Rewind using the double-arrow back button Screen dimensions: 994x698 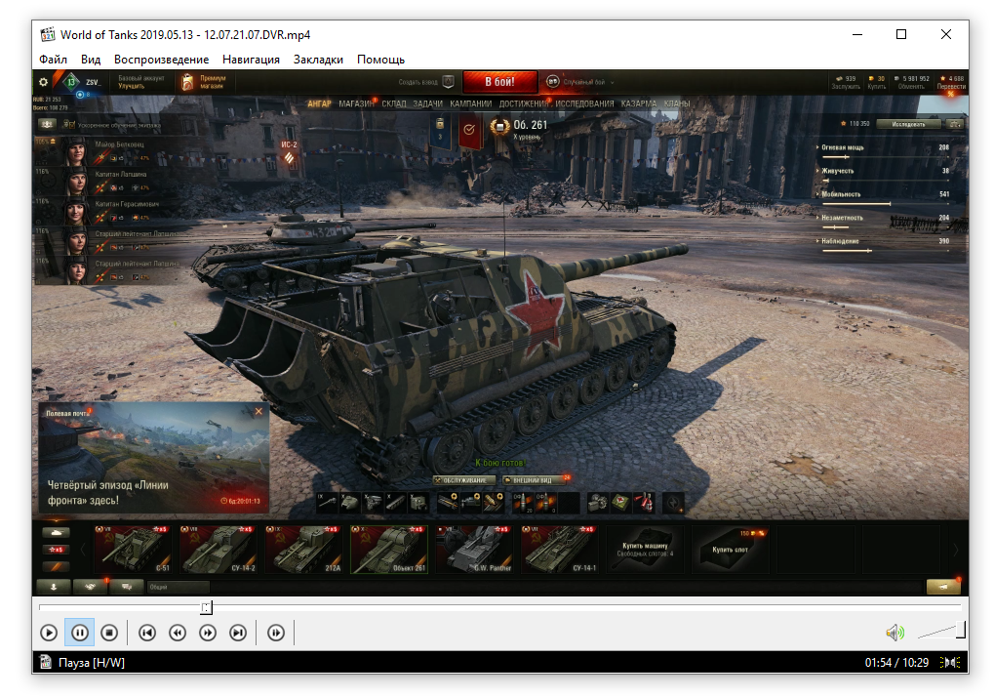(178, 633)
